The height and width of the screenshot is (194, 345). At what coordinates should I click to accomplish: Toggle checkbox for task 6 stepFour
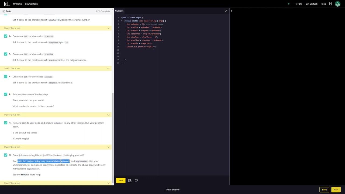[6, 36]
